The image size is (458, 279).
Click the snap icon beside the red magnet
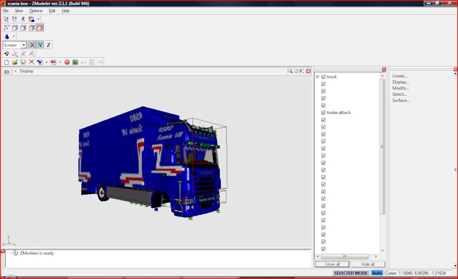click(x=15, y=54)
